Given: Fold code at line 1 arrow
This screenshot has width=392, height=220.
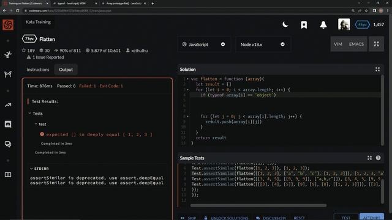Looking at the screenshot, I should (188, 79).
